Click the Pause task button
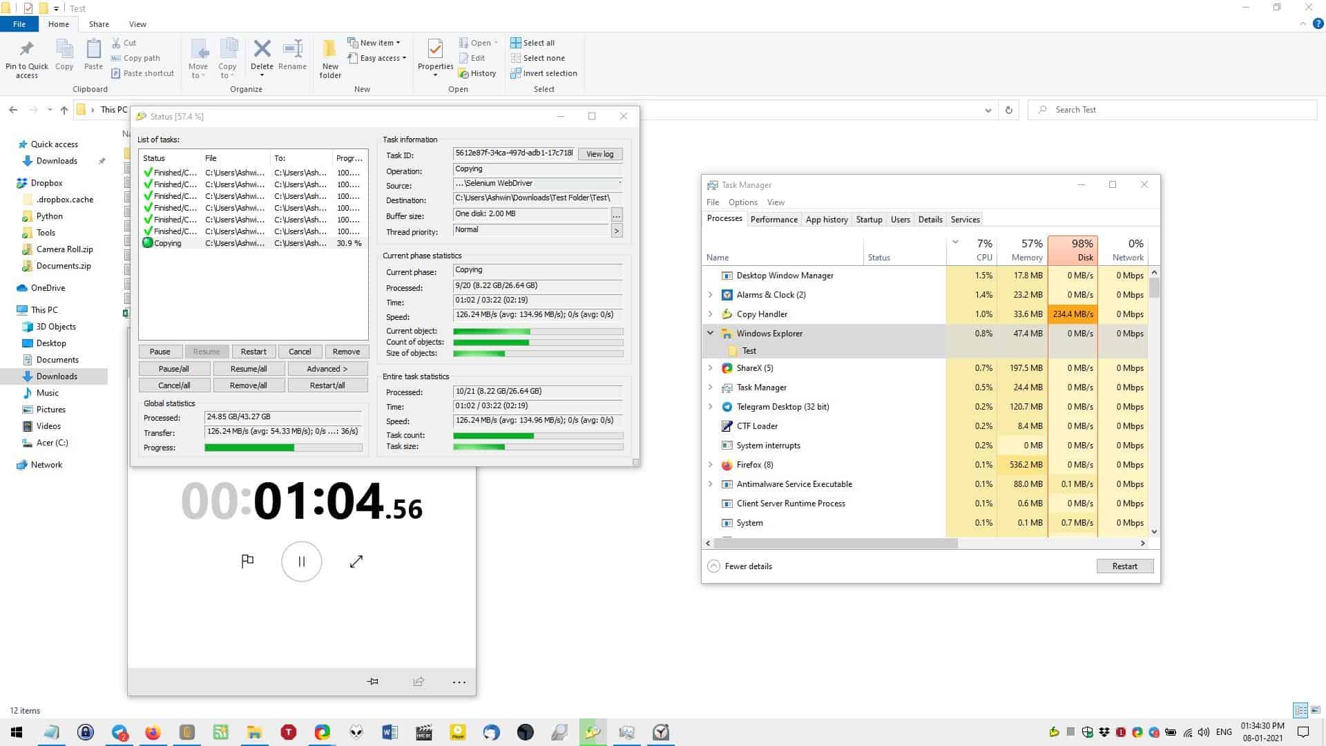 coord(160,352)
